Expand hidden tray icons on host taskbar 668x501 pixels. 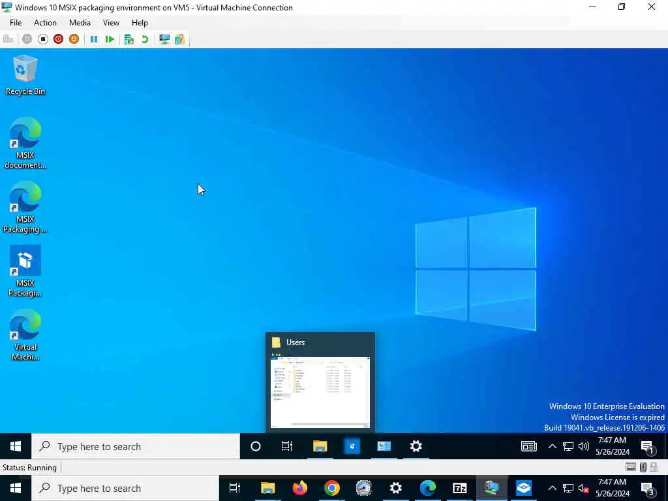point(552,488)
